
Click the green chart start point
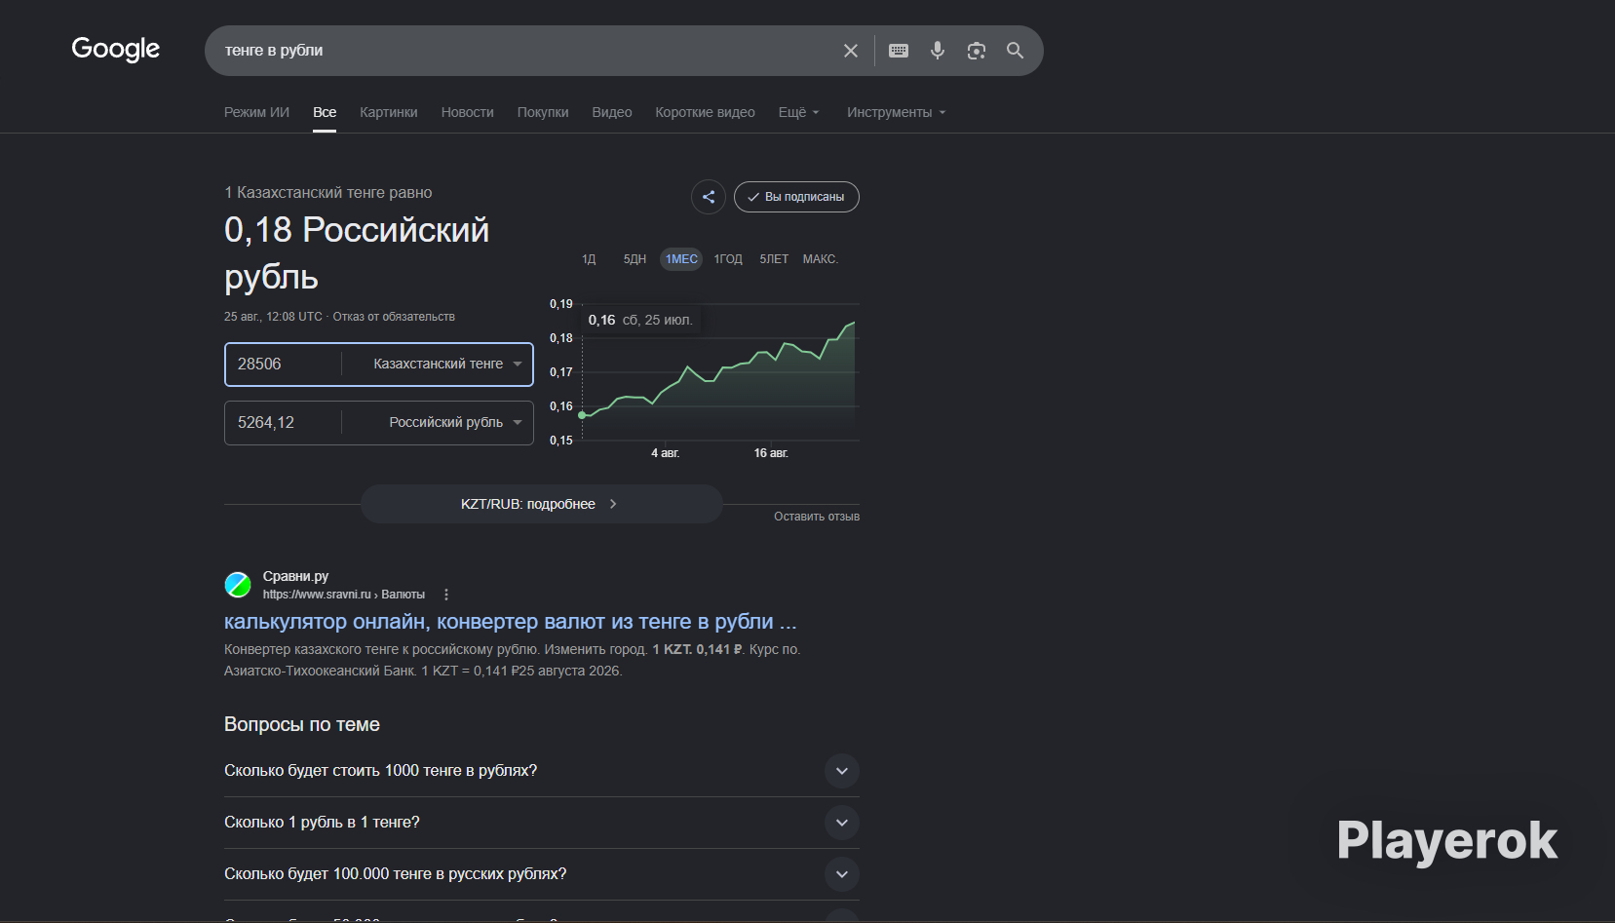pyautogui.click(x=582, y=415)
